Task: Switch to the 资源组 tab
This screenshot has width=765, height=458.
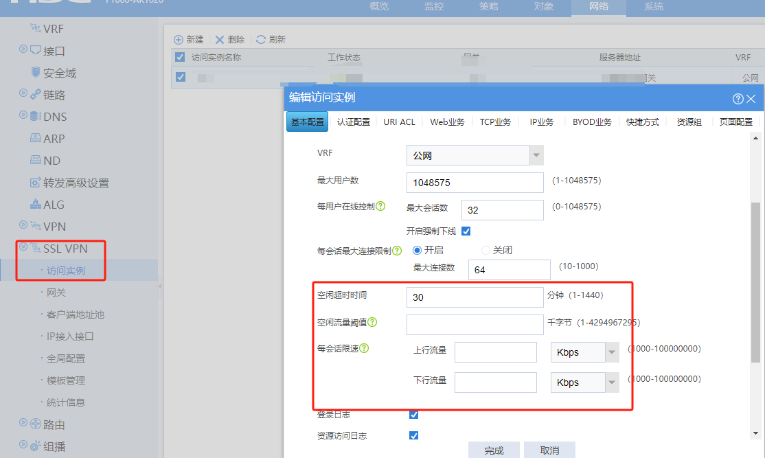Action: [x=689, y=122]
